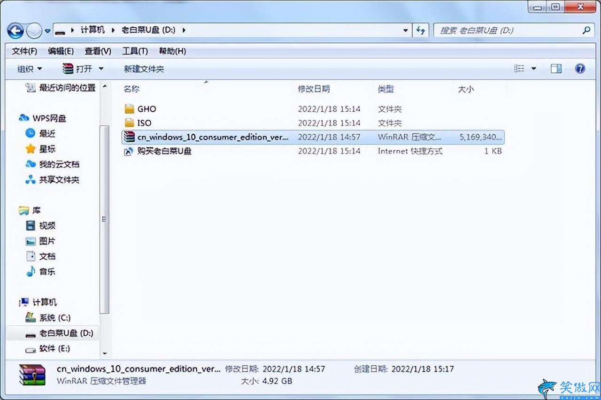Image resolution: width=601 pixels, height=400 pixels.
Task: Select 计算机 in the navigation pane
Action: tap(45, 302)
